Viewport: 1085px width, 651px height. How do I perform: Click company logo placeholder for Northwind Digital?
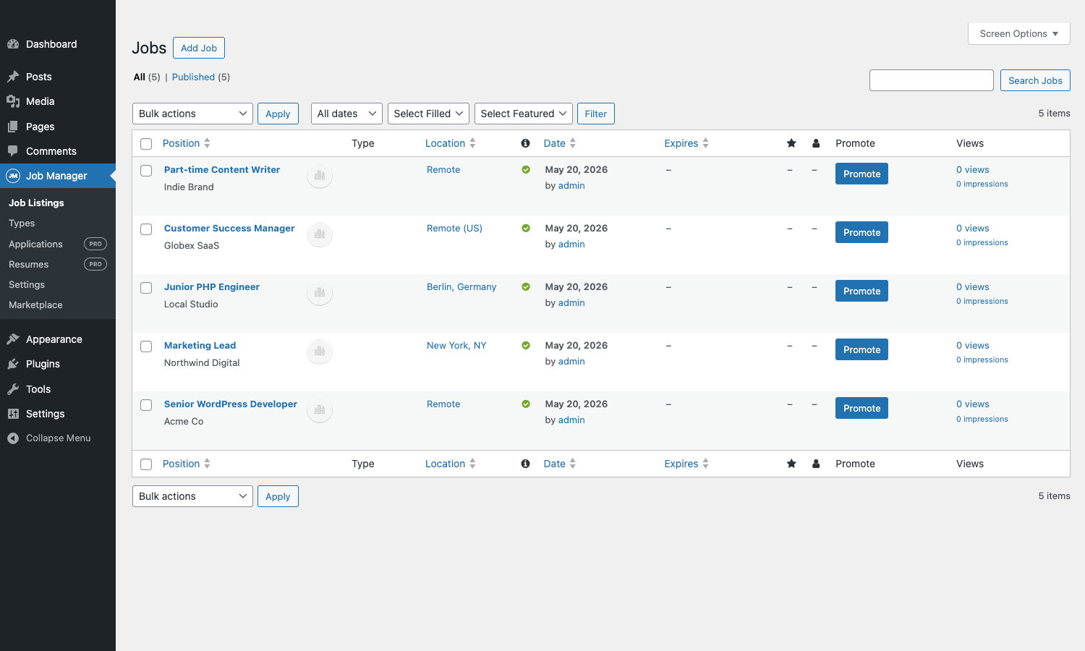[x=320, y=352]
